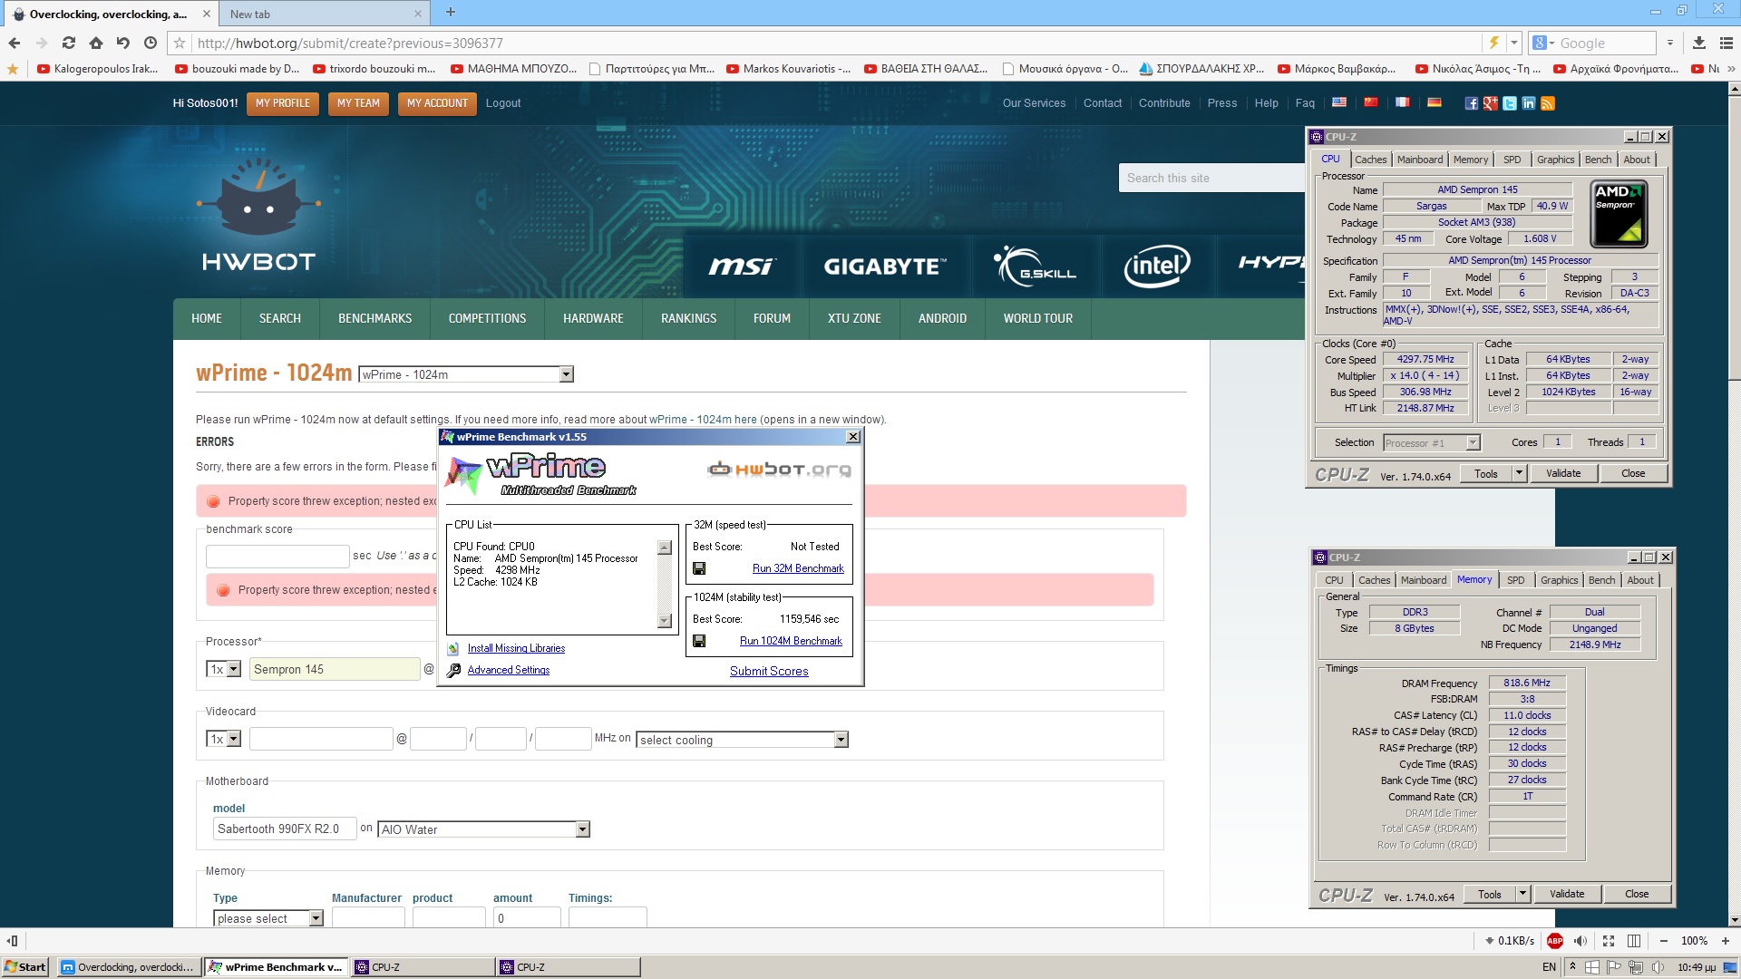Viewport: 1741px width, 979px height.
Task: Switch to Mainboard tab in top CPU-Z window
Action: click(1420, 160)
